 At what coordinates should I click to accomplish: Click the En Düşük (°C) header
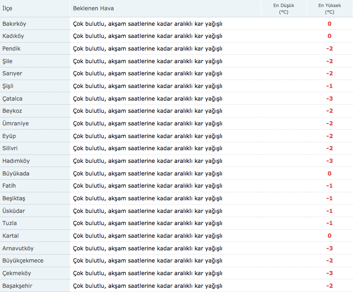(283, 8)
